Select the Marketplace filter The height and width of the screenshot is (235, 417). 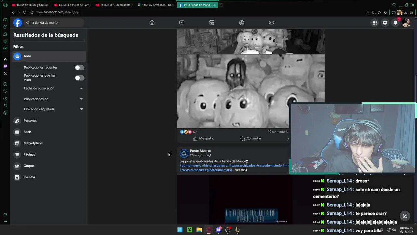[x=49, y=143]
